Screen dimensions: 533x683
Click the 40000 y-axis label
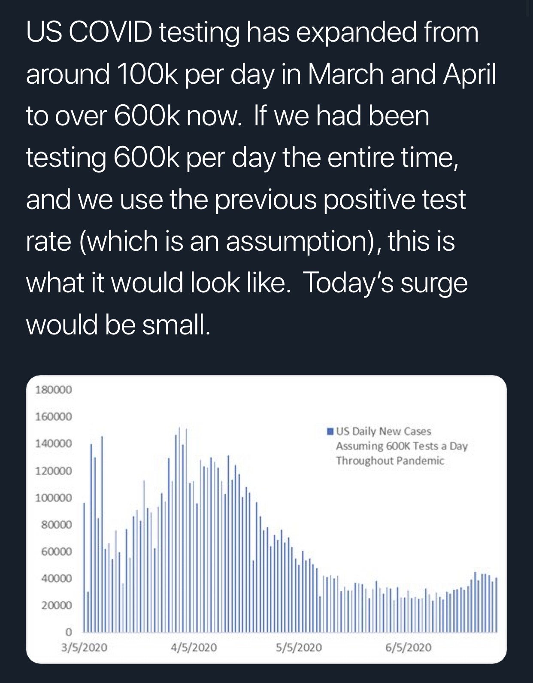pyautogui.click(x=57, y=578)
